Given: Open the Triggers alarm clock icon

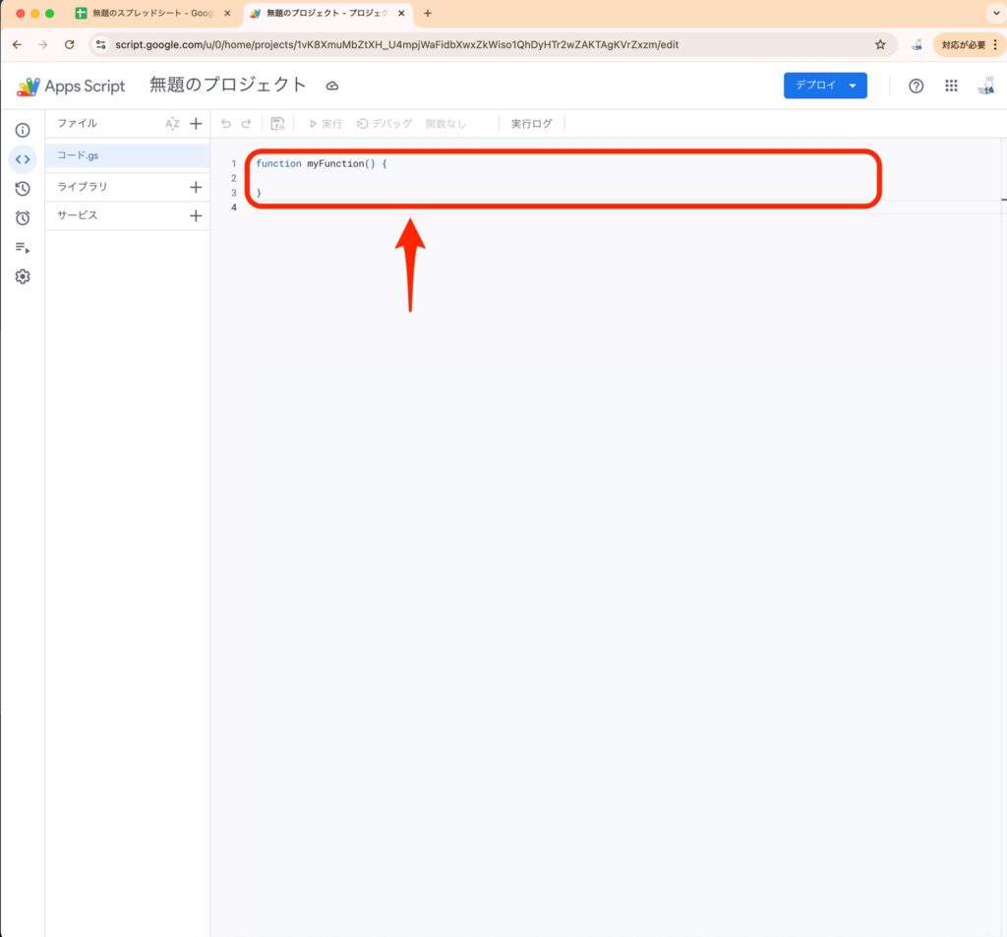Looking at the screenshot, I should [23, 218].
